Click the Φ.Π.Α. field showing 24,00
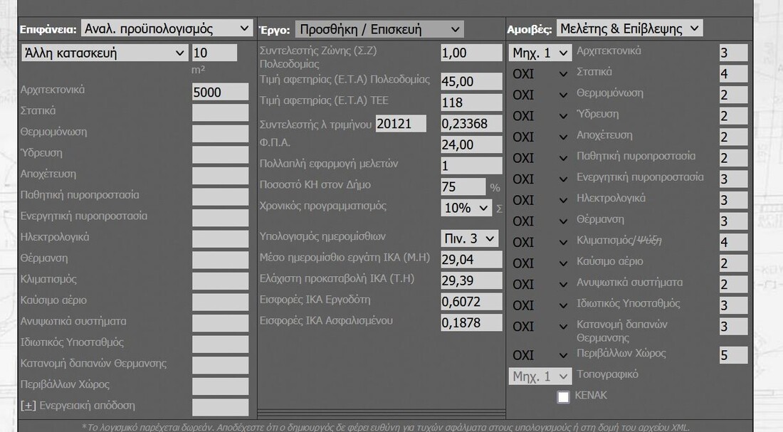 471,144
